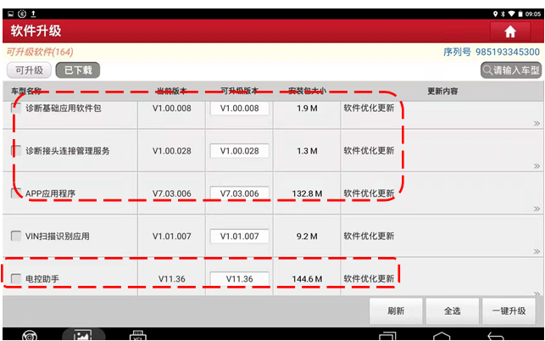Tap the recent apps navigation icon

(x=387, y=337)
